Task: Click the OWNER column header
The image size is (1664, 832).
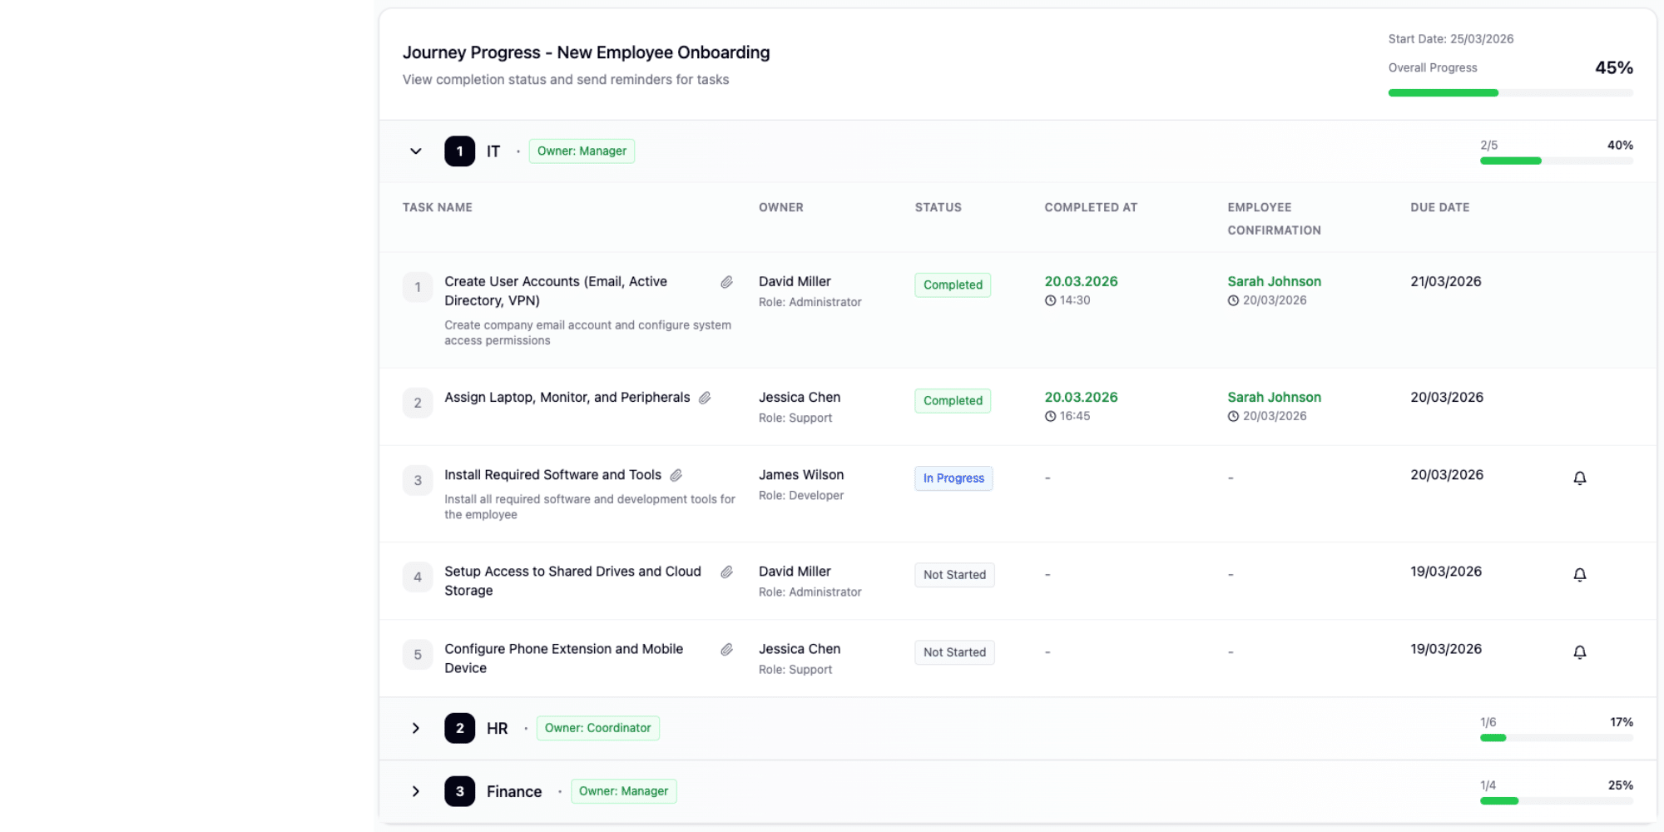Action: point(781,207)
